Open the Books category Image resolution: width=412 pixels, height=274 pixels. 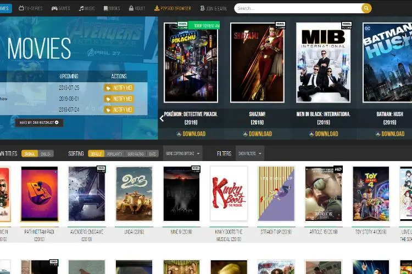pos(112,8)
